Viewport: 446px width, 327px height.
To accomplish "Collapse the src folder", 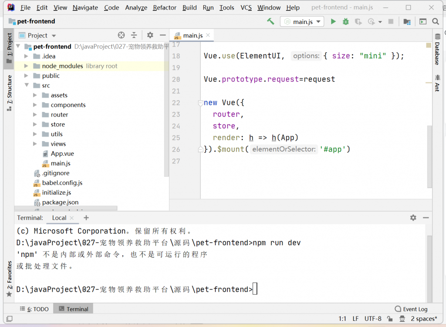I will pyautogui.click(x=27, y=85).
